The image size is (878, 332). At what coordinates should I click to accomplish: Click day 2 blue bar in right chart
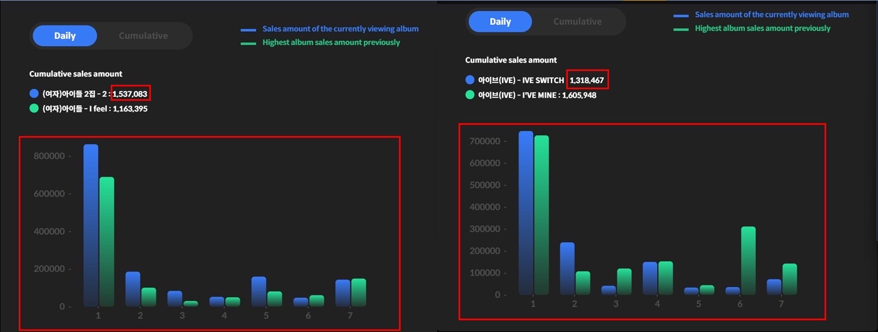[x=567, y=268]
